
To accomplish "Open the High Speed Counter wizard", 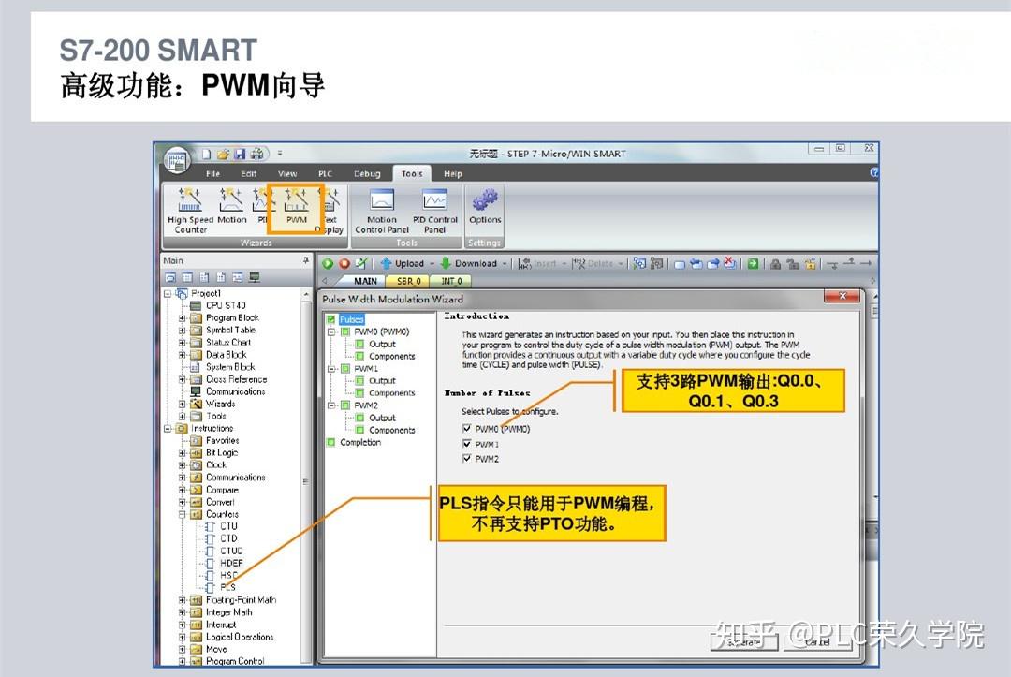I will (190, 210).
